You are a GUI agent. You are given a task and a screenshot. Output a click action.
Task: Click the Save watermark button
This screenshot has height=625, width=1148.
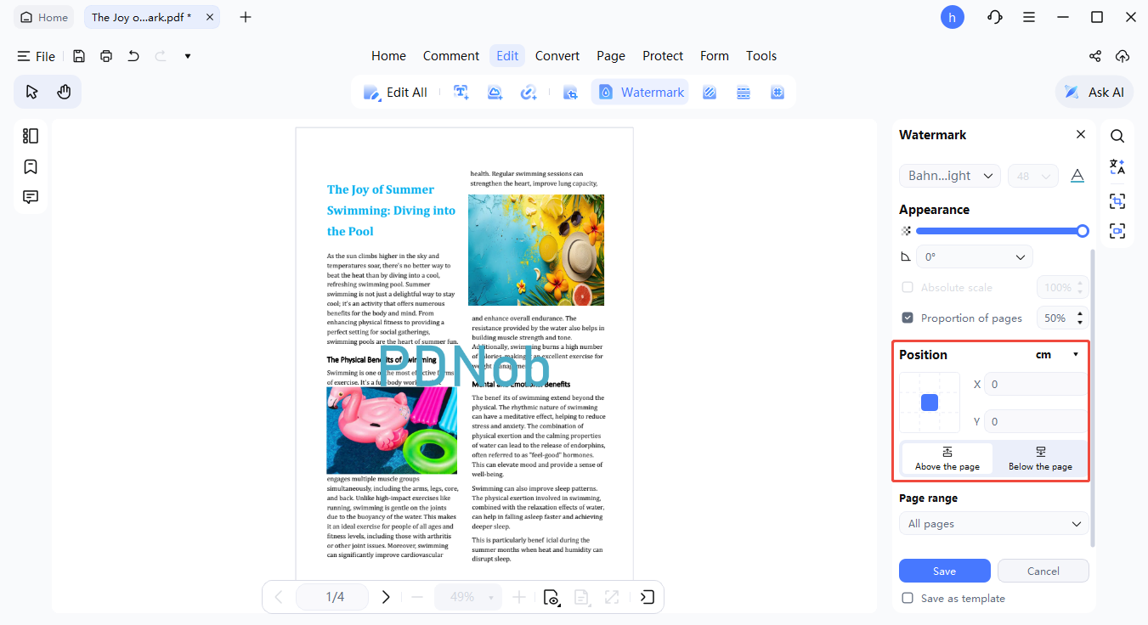pyautogui.click(x=944, y=570)
